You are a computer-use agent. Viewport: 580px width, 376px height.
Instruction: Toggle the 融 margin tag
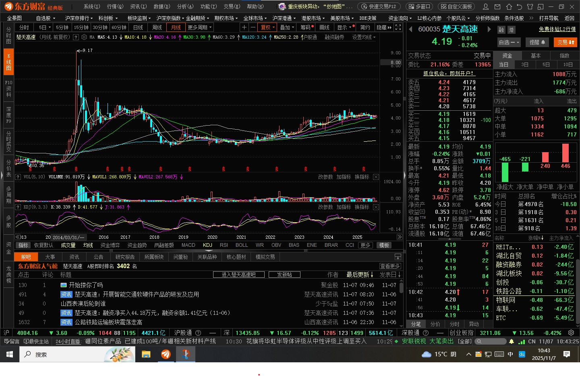click(501, 30)
